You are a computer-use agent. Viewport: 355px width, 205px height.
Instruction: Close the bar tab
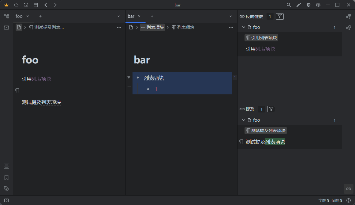(x=139, y=16)
